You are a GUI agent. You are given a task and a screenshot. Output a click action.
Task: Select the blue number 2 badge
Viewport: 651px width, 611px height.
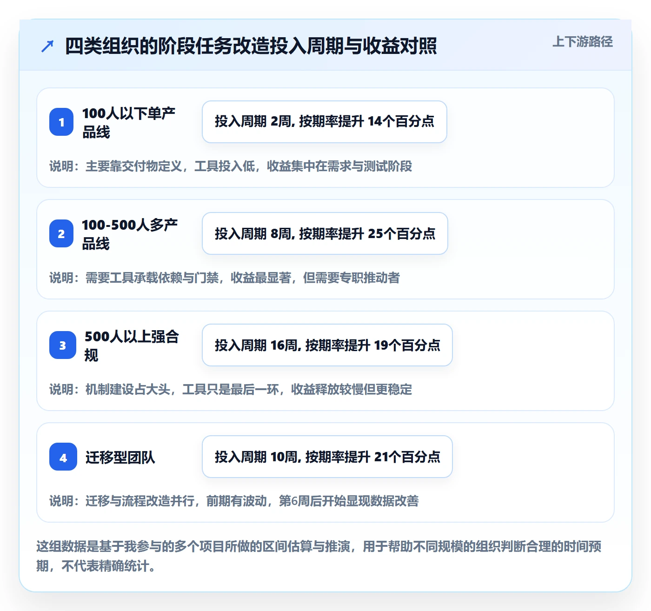pos(61,233)
